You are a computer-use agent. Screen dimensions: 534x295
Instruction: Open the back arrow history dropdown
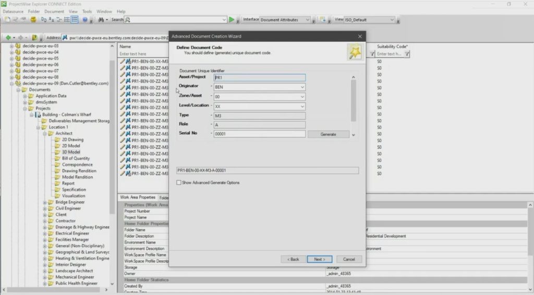pyautogui.click(x=14, y=38)
